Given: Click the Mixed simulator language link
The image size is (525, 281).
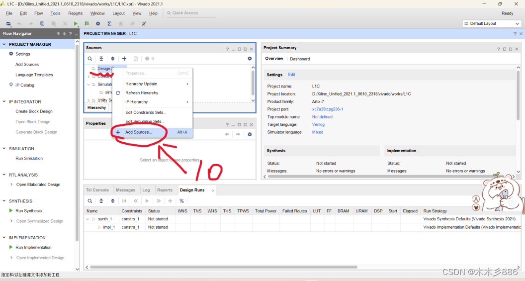Looking at the screenshot, I should coord(317,132).
